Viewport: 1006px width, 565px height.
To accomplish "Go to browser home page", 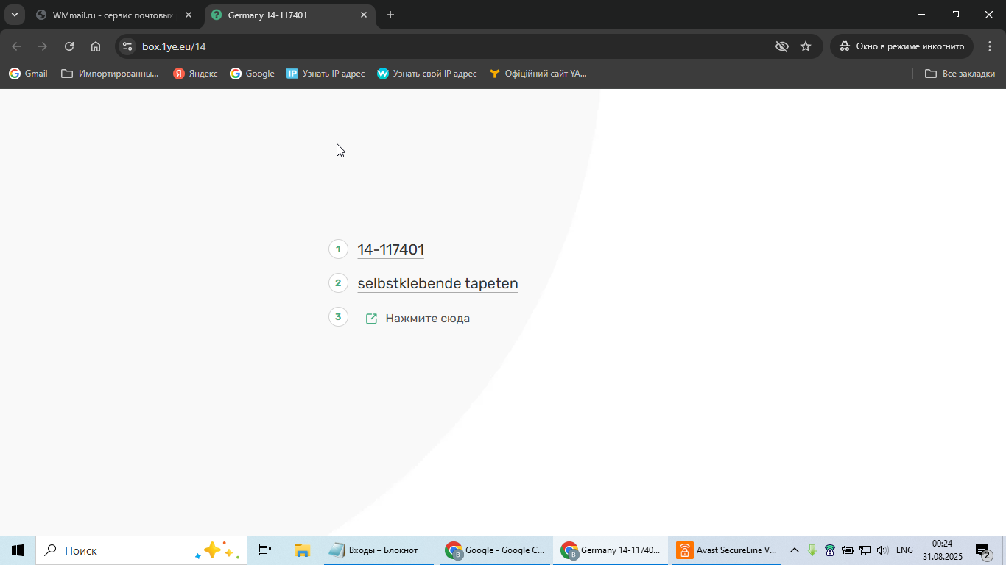I will click(96, 46).
